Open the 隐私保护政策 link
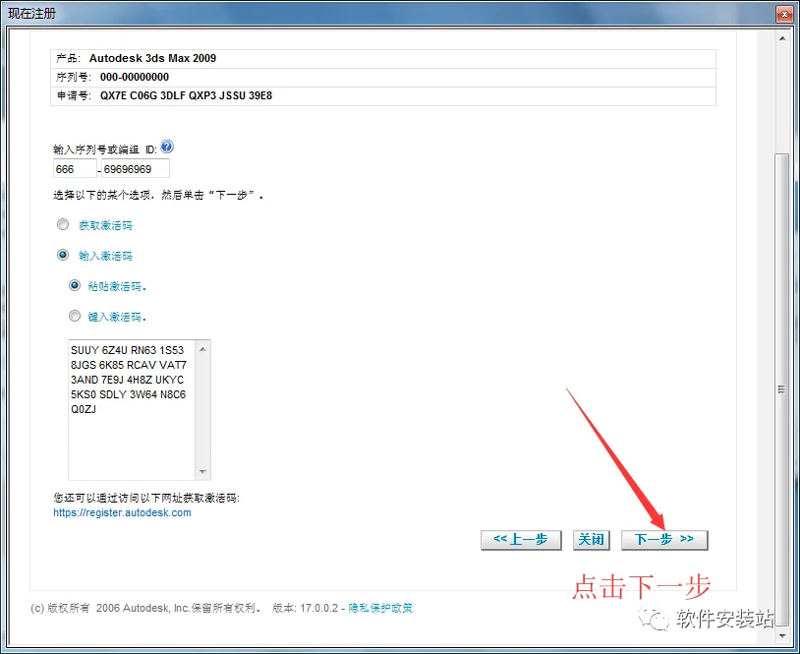800x654 pixels. click(380, 608)
